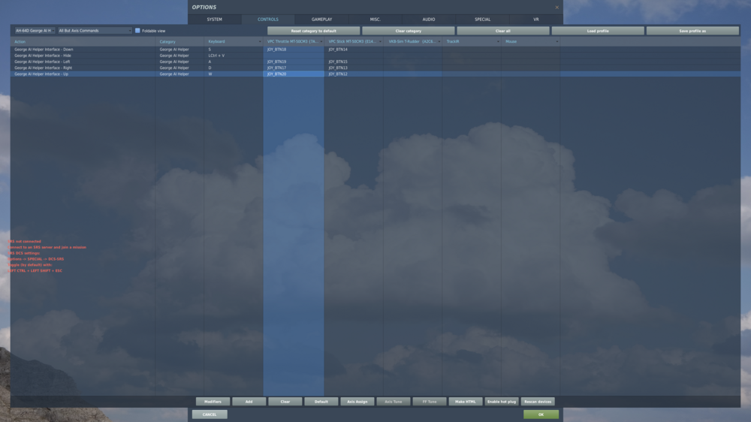Select the JOY_BTN18 throttle binding cell
Screen dimensions: 751x422
point(294,50)
